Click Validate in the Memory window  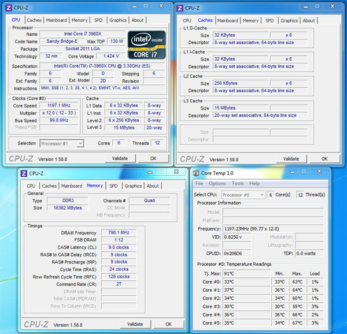click(x=135, y=324)
